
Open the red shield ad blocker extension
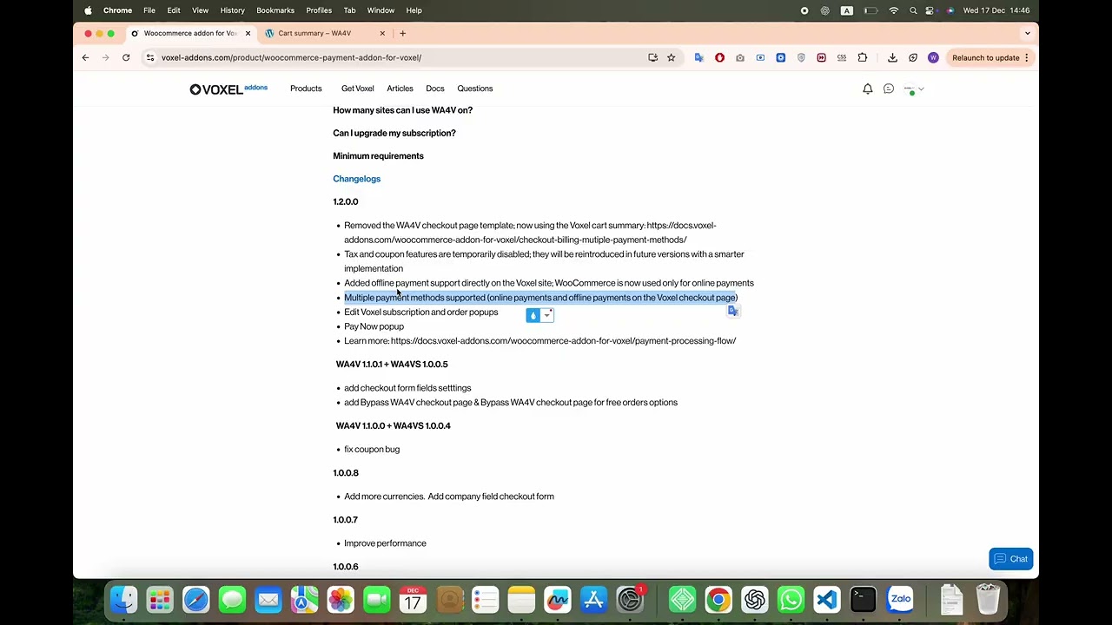[x=719, y=57]
